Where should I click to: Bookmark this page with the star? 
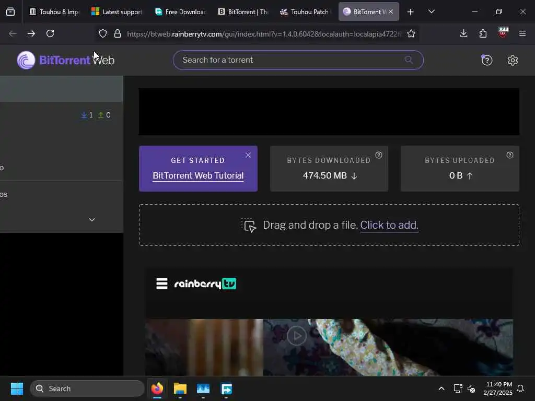point(411,33)
